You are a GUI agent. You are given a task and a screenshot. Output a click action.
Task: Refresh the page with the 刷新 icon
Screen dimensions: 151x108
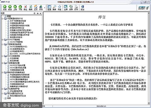click(x=31, y=8)
